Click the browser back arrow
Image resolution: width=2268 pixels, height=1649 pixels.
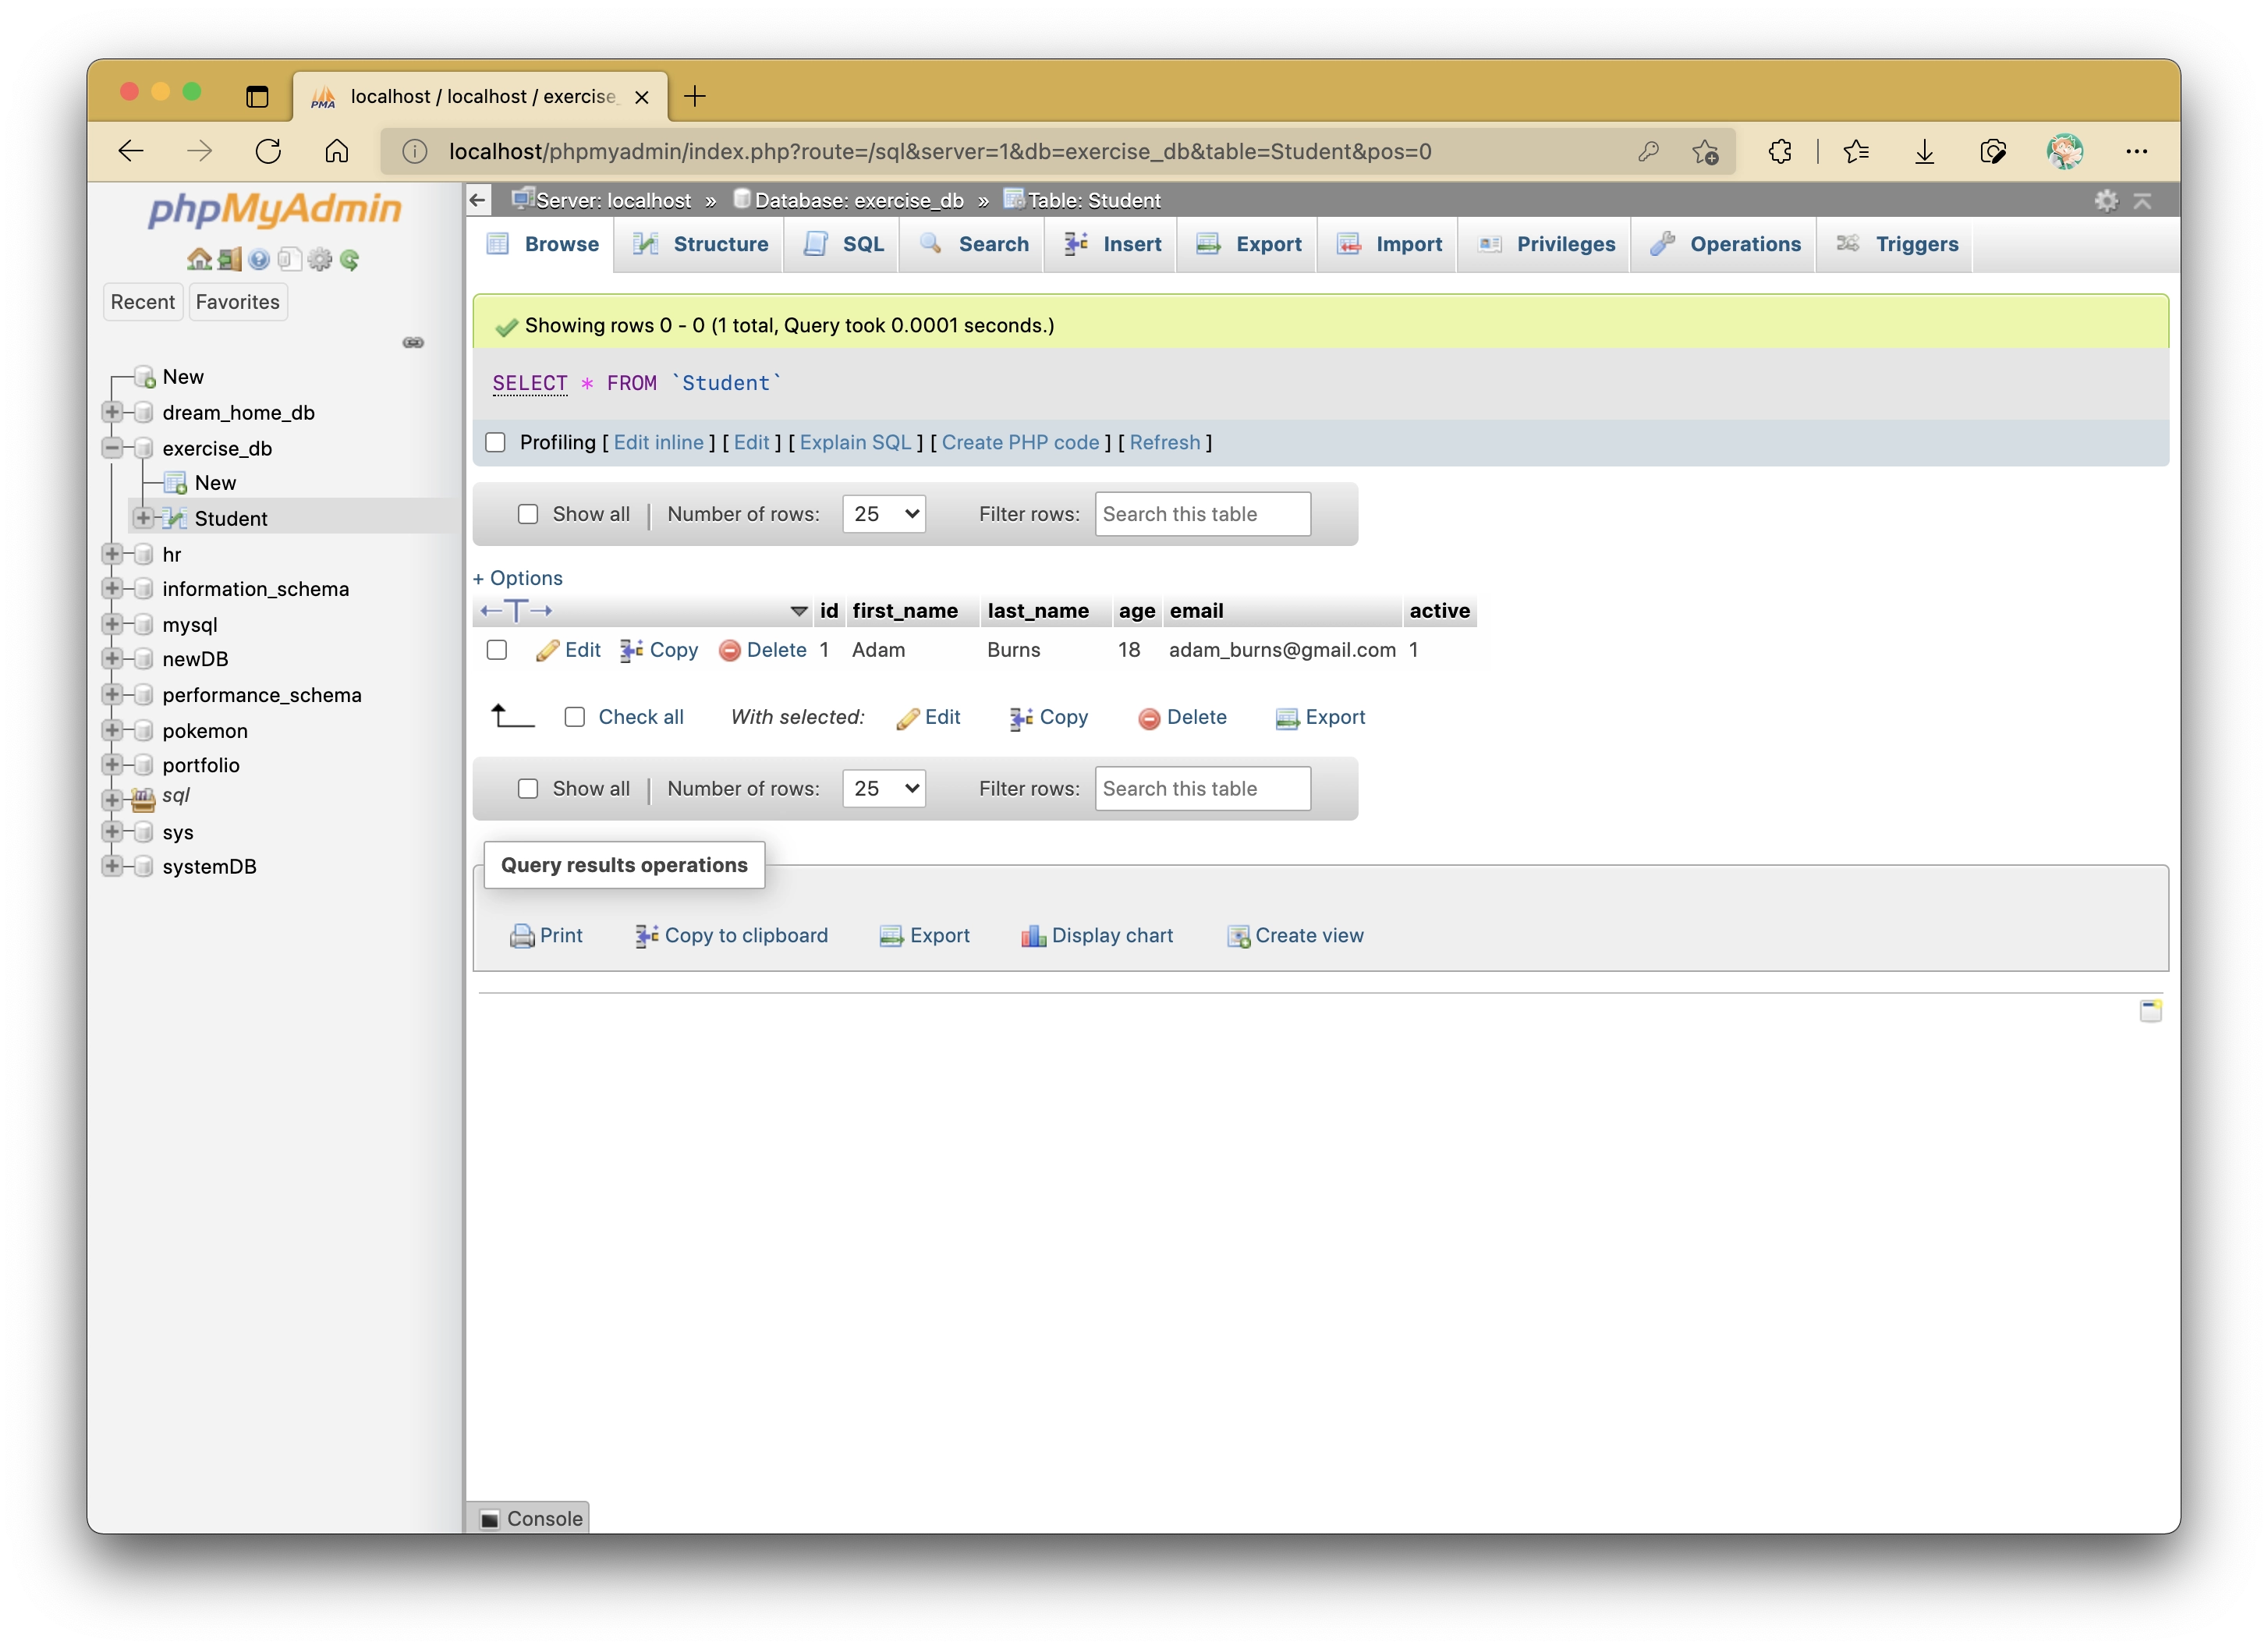pos(131,151)
